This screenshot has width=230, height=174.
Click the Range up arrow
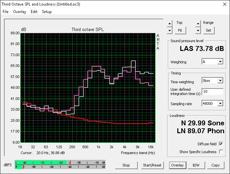198,24
